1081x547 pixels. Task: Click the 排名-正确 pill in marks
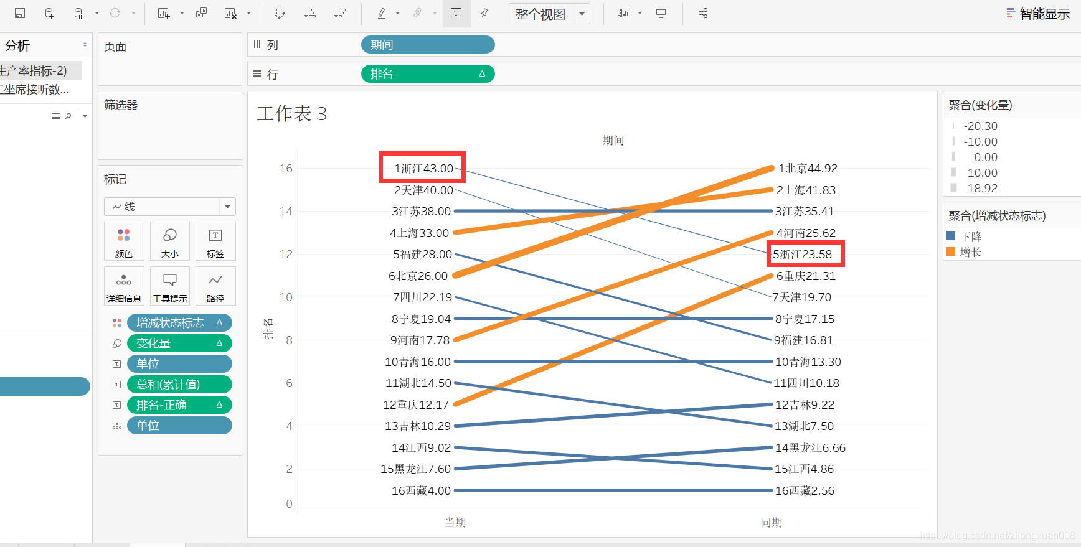179,405
